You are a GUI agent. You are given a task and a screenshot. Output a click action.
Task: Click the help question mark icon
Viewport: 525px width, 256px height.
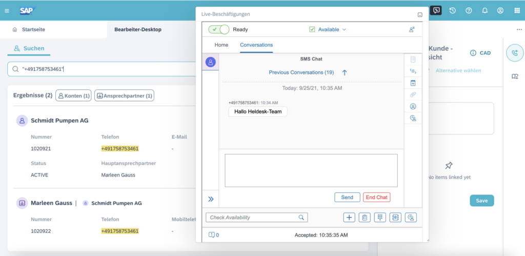point(469,10)
